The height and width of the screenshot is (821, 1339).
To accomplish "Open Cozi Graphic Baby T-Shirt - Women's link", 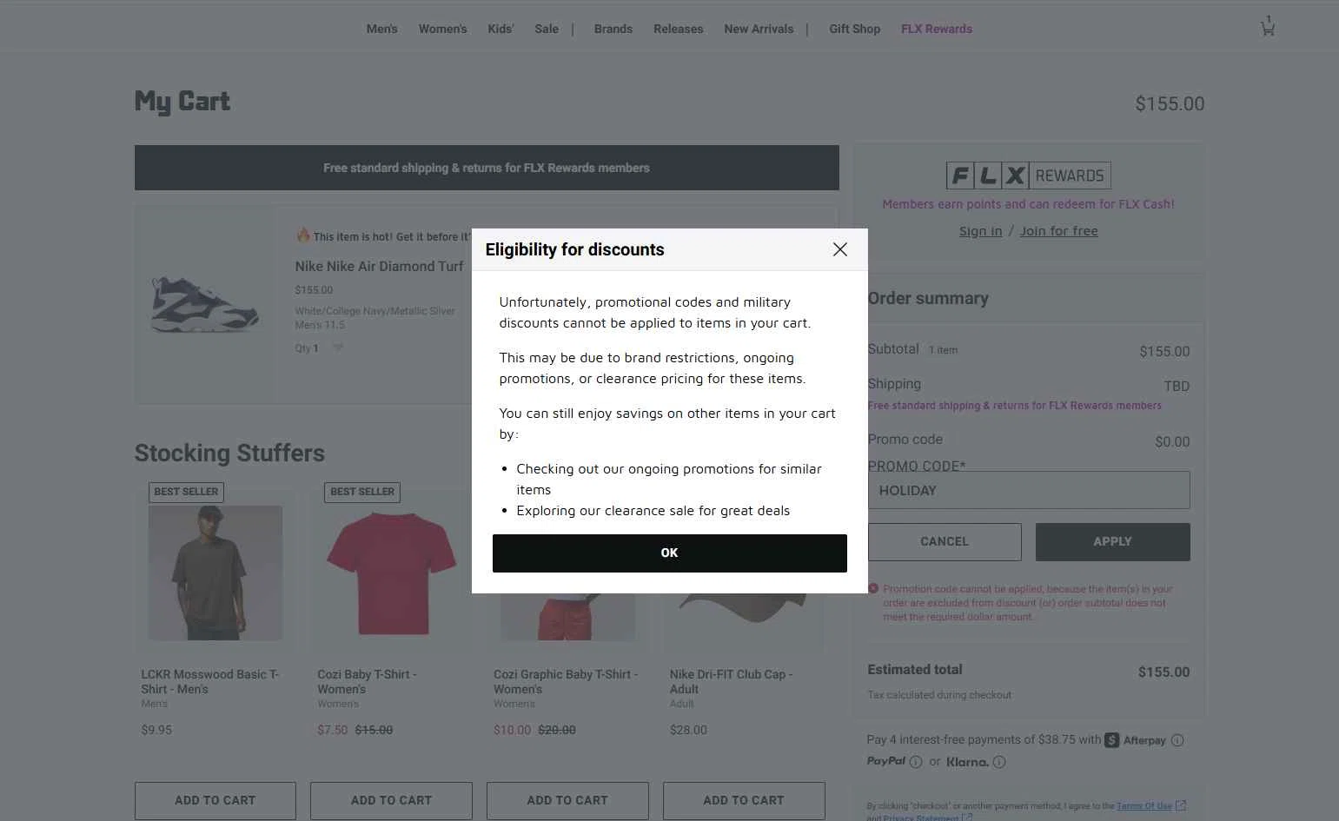I will coord(566,681).
